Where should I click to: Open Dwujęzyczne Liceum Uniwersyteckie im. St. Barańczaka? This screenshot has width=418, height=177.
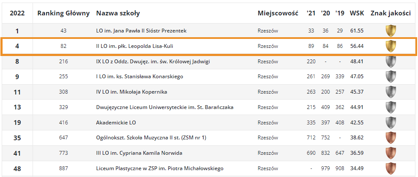pos(165,108)
